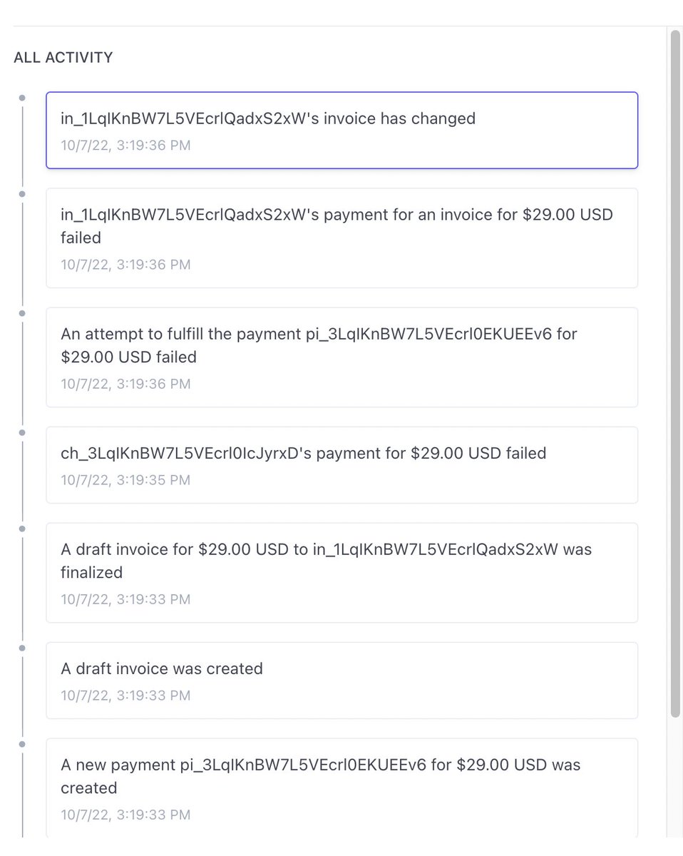Click the timeline dot beside invoice payment failed

[x=22, y=193]
